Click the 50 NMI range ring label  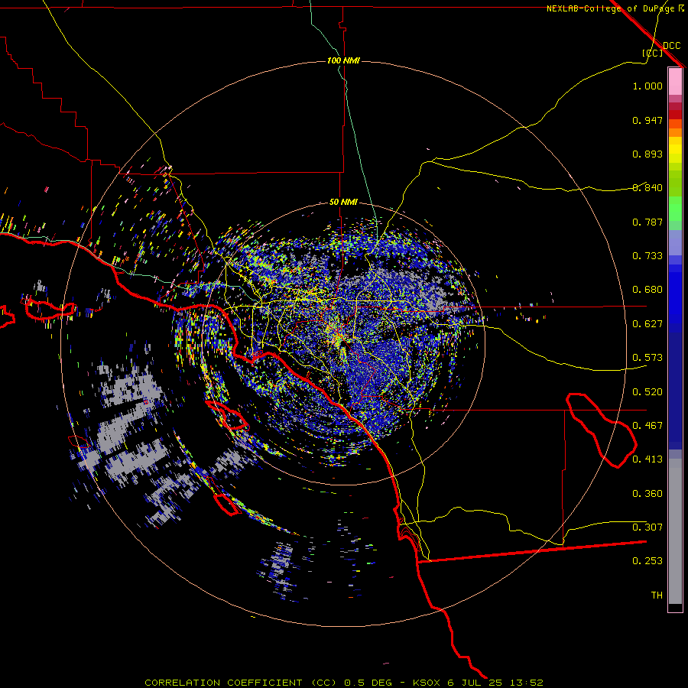[x=343, y=202]
